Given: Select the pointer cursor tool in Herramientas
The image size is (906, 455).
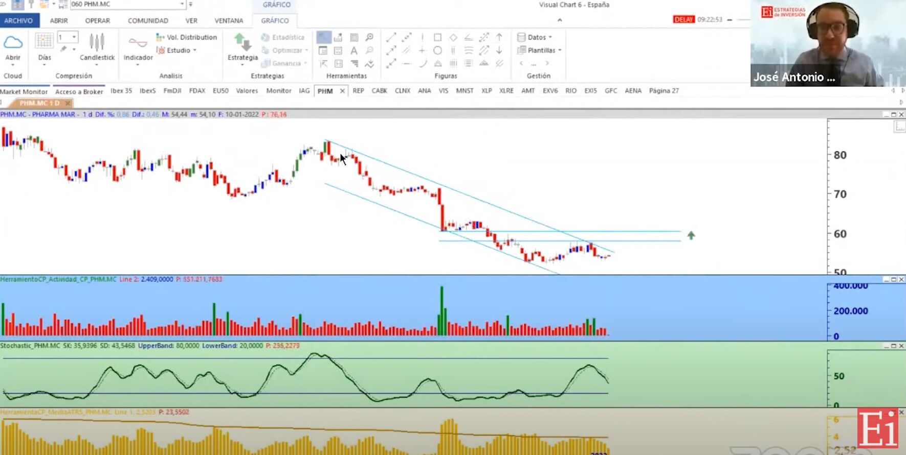Looking at the screenshot, I should coord(323,37).
